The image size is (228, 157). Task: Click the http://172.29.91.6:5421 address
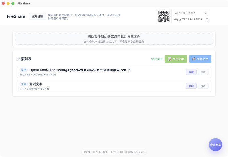188,19
